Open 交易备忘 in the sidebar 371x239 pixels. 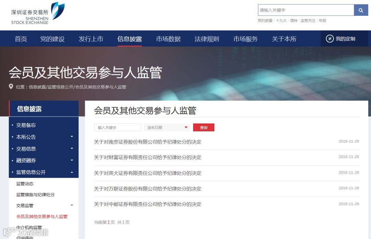click(26, 125)
